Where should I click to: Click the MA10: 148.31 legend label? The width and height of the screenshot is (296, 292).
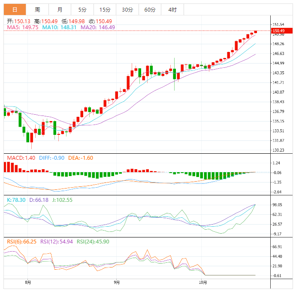pos(59,27)
